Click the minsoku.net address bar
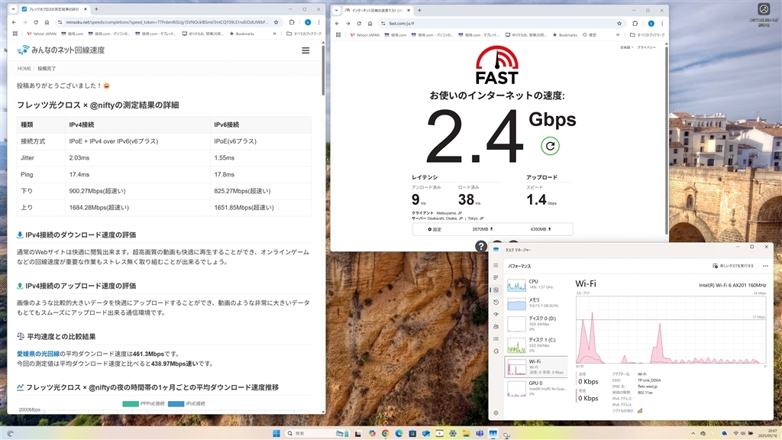This screenshot has height=440, width=782. point(153,23)
